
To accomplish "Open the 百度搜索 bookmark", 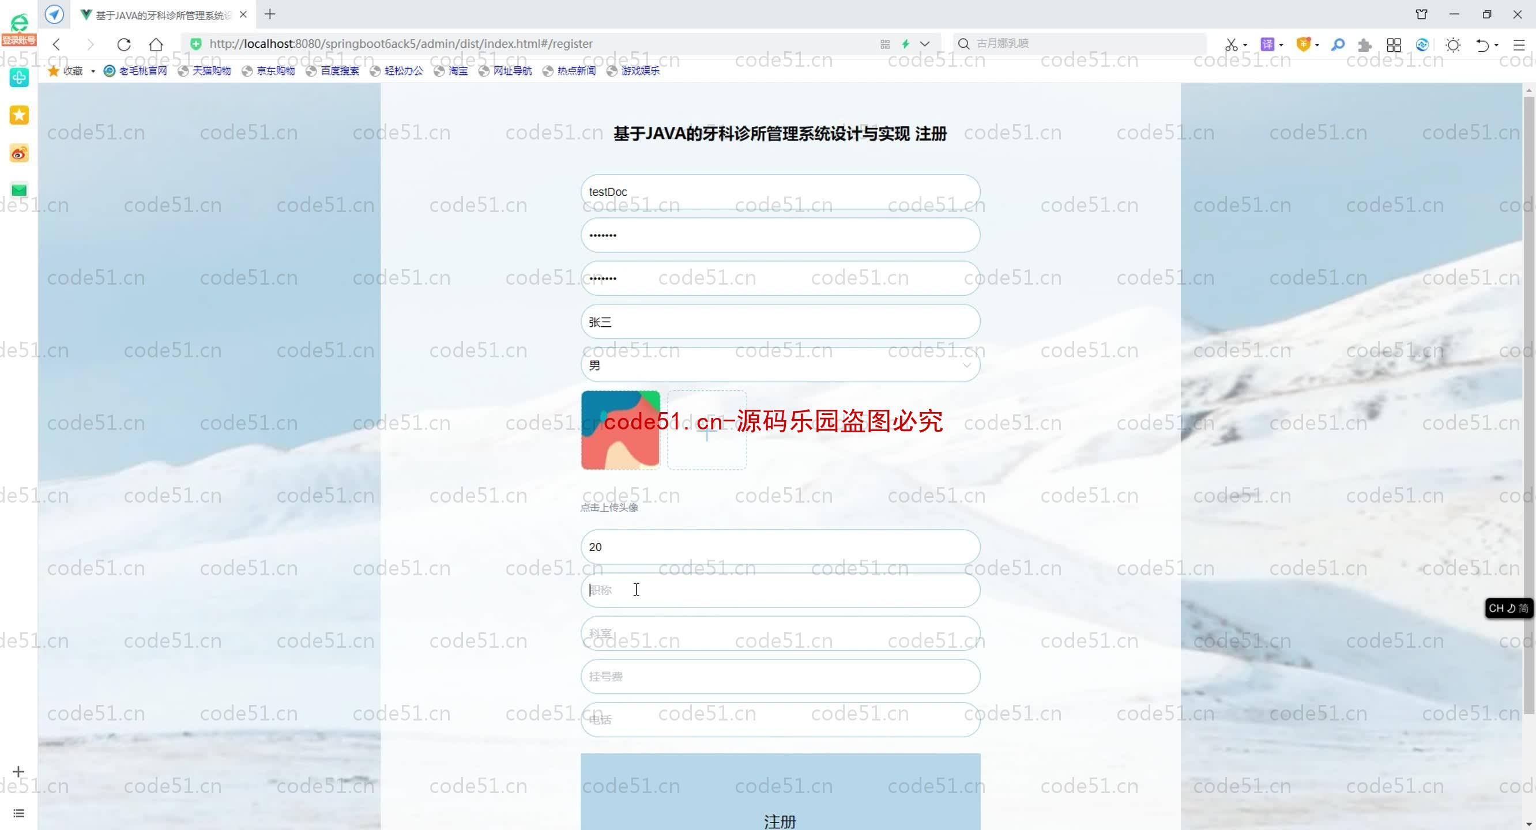I will pos(333,71).
